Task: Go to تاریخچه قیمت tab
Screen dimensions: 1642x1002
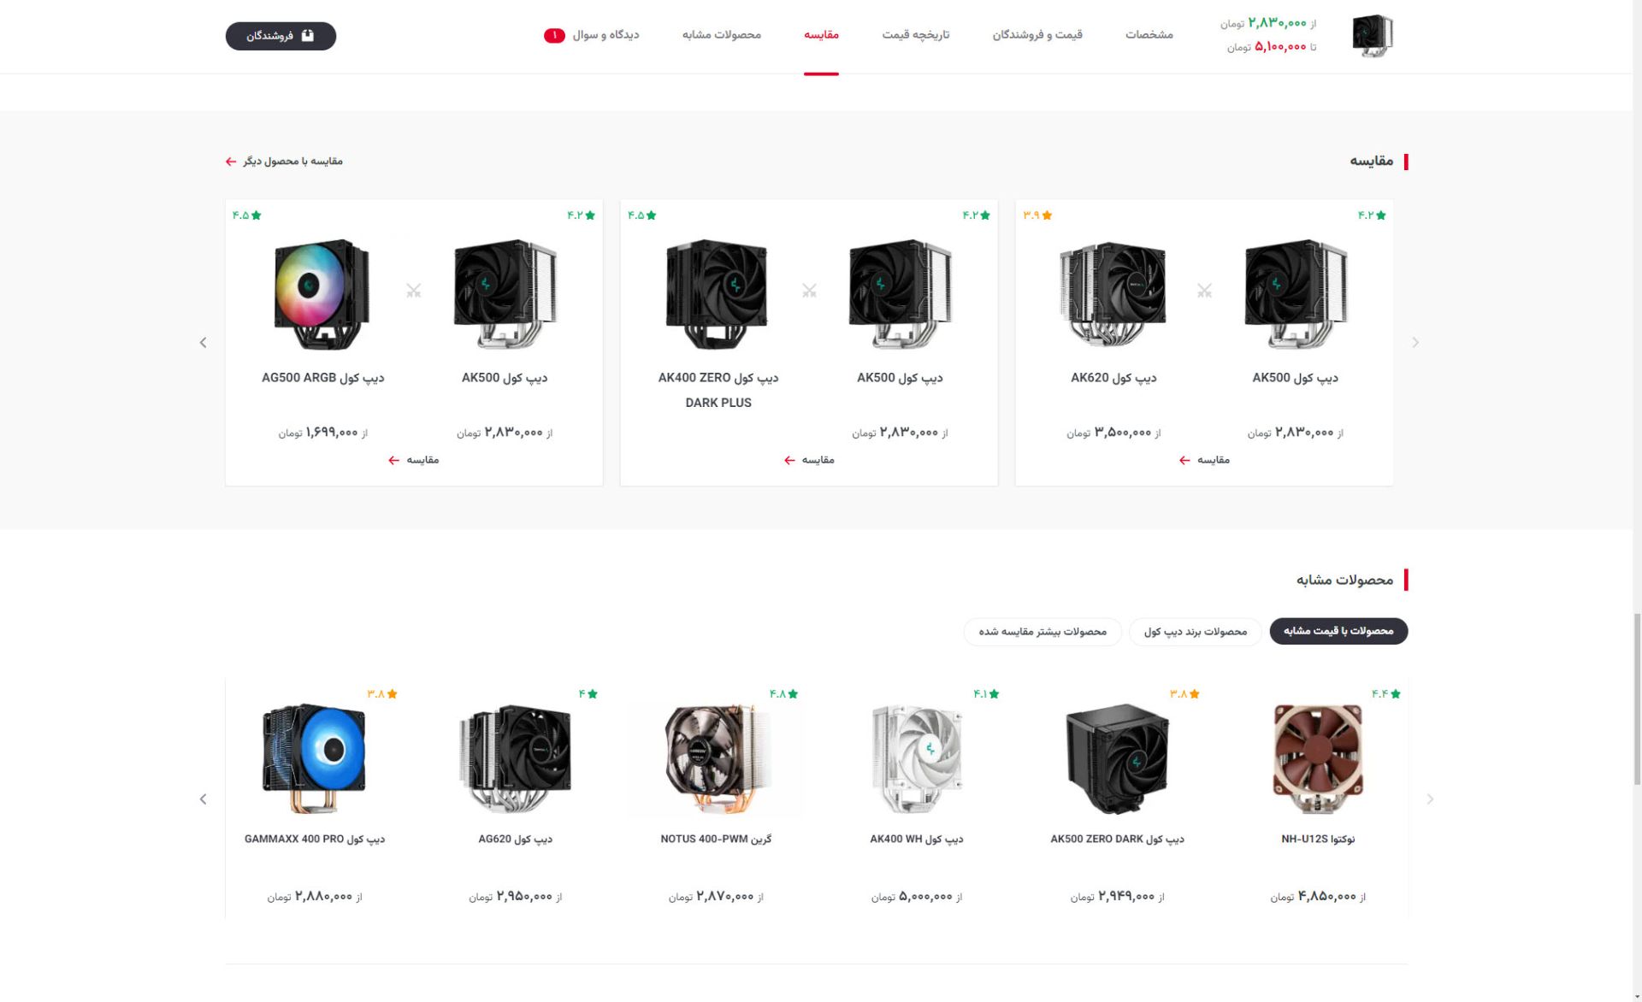Action: point(916,35)
